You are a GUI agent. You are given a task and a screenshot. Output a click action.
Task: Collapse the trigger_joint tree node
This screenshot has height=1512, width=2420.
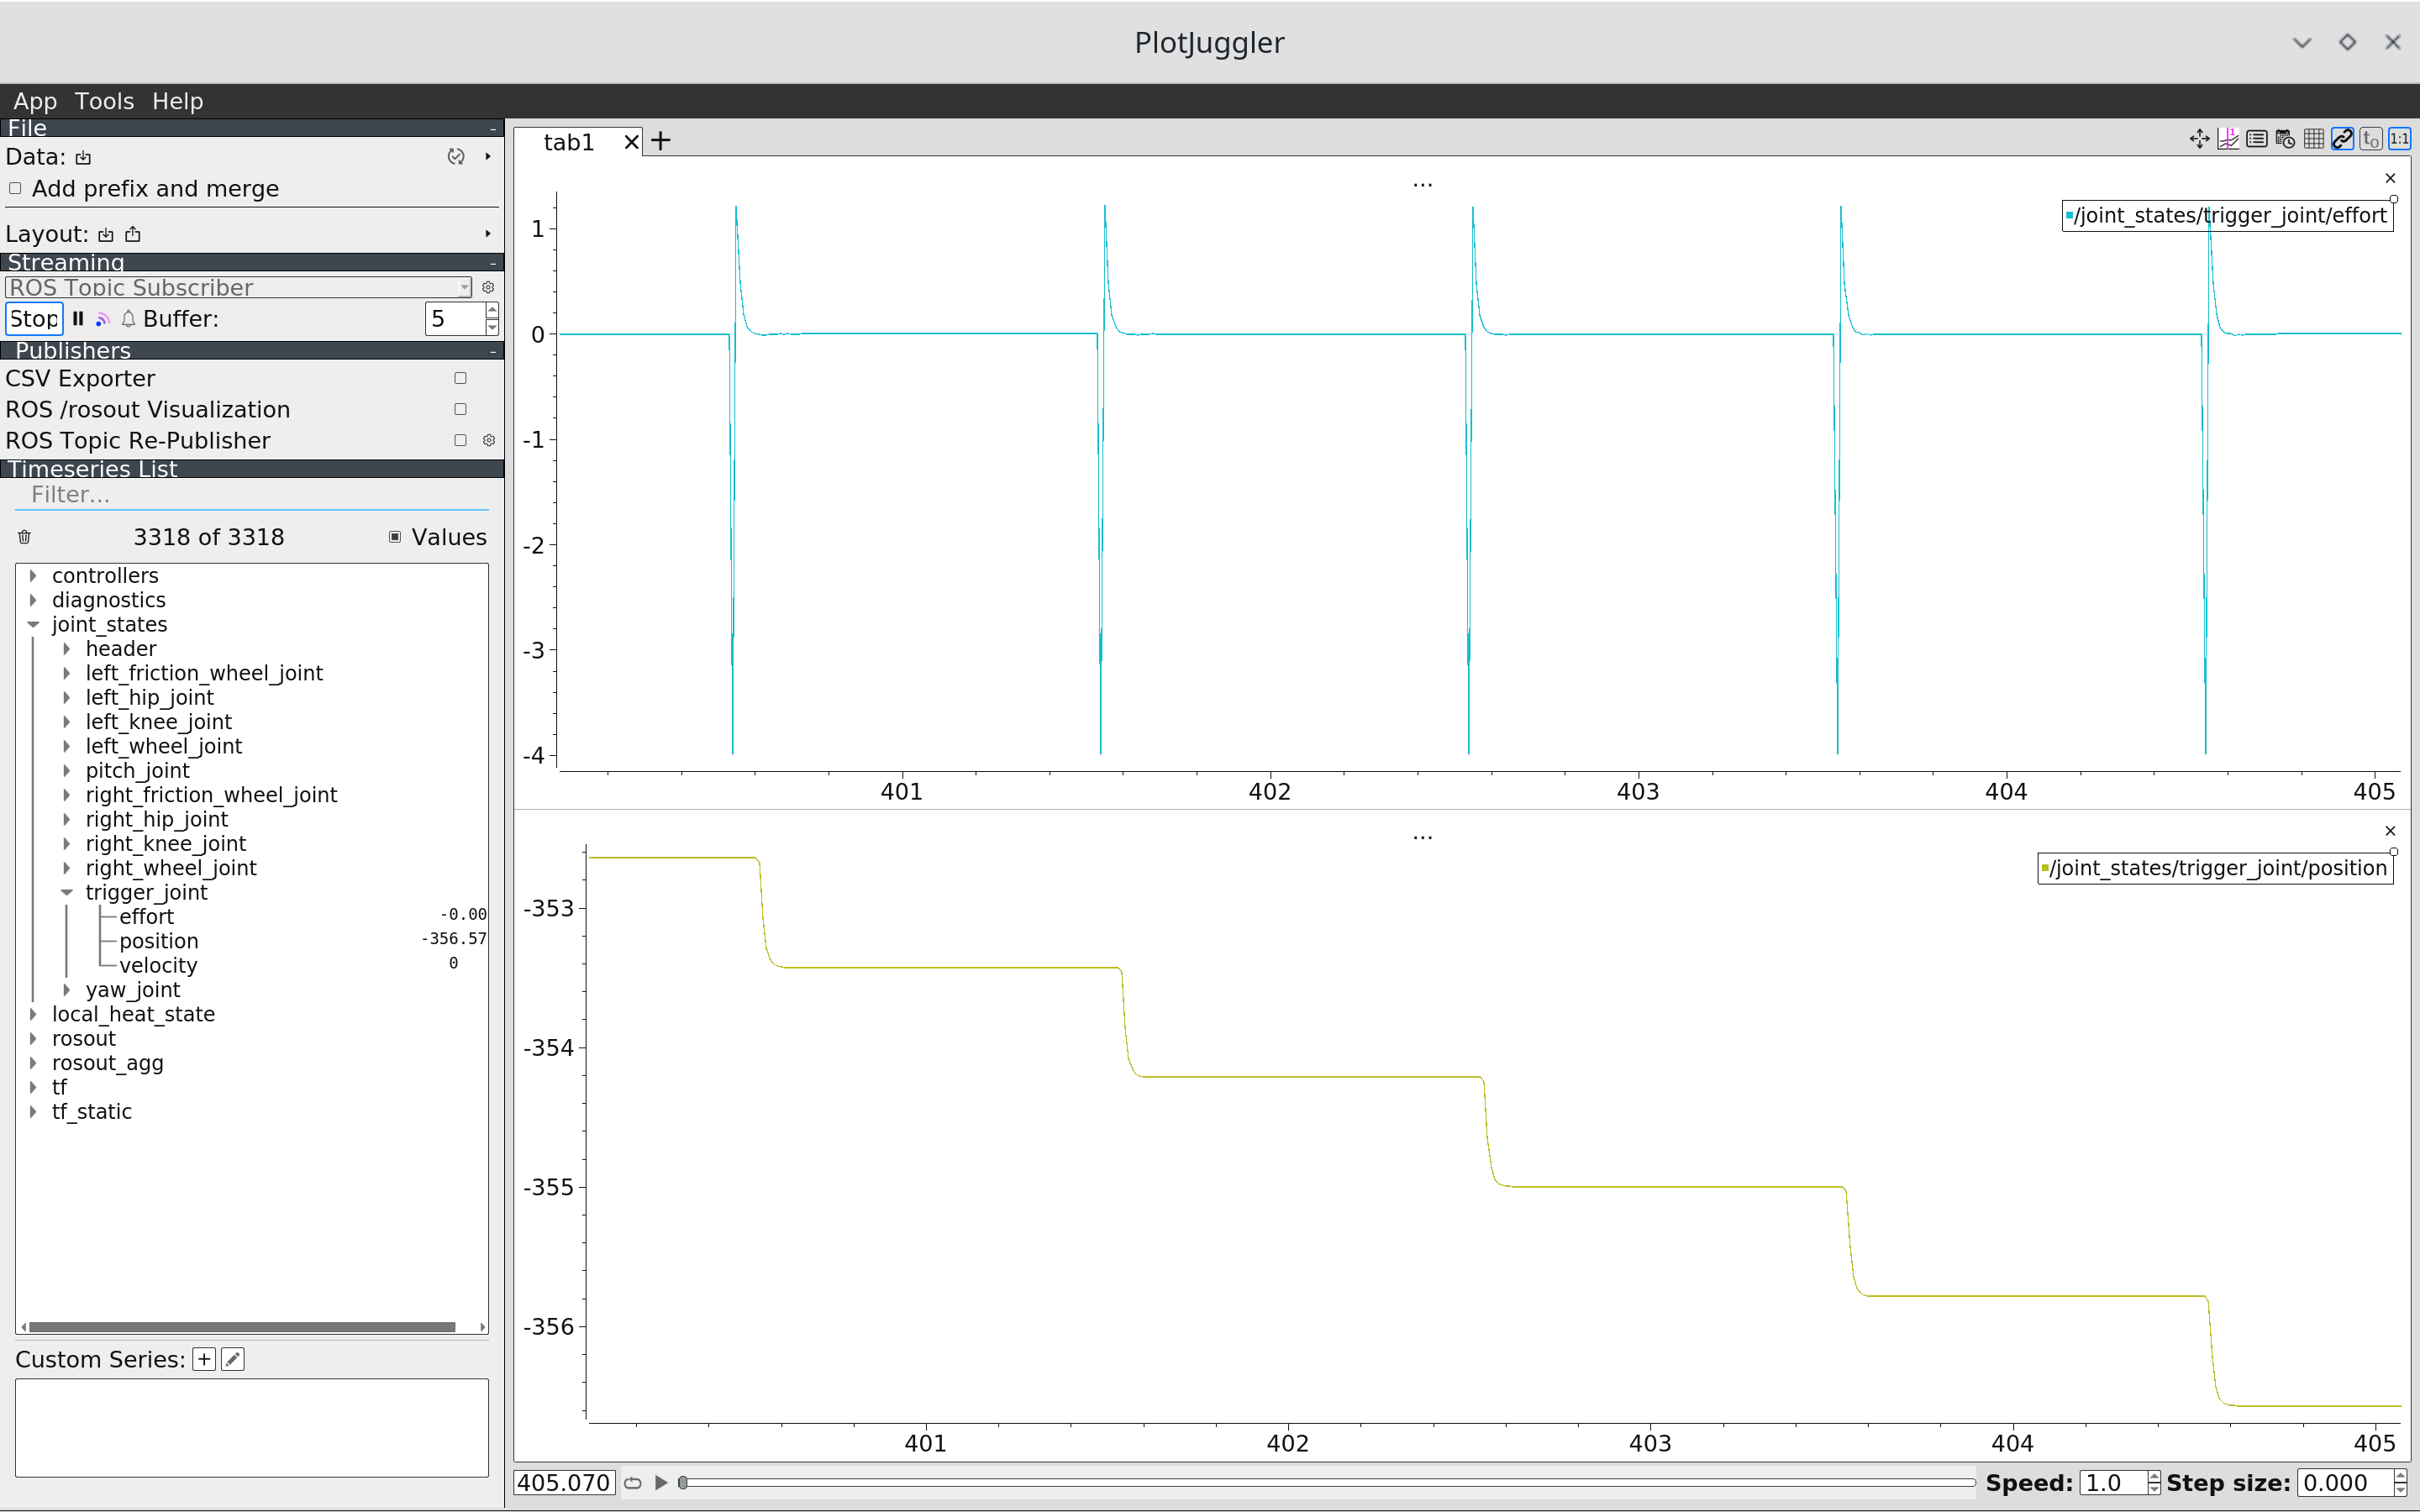tap(67, 893)
